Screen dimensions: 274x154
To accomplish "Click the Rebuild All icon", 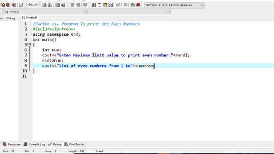I will coord(110,5).
